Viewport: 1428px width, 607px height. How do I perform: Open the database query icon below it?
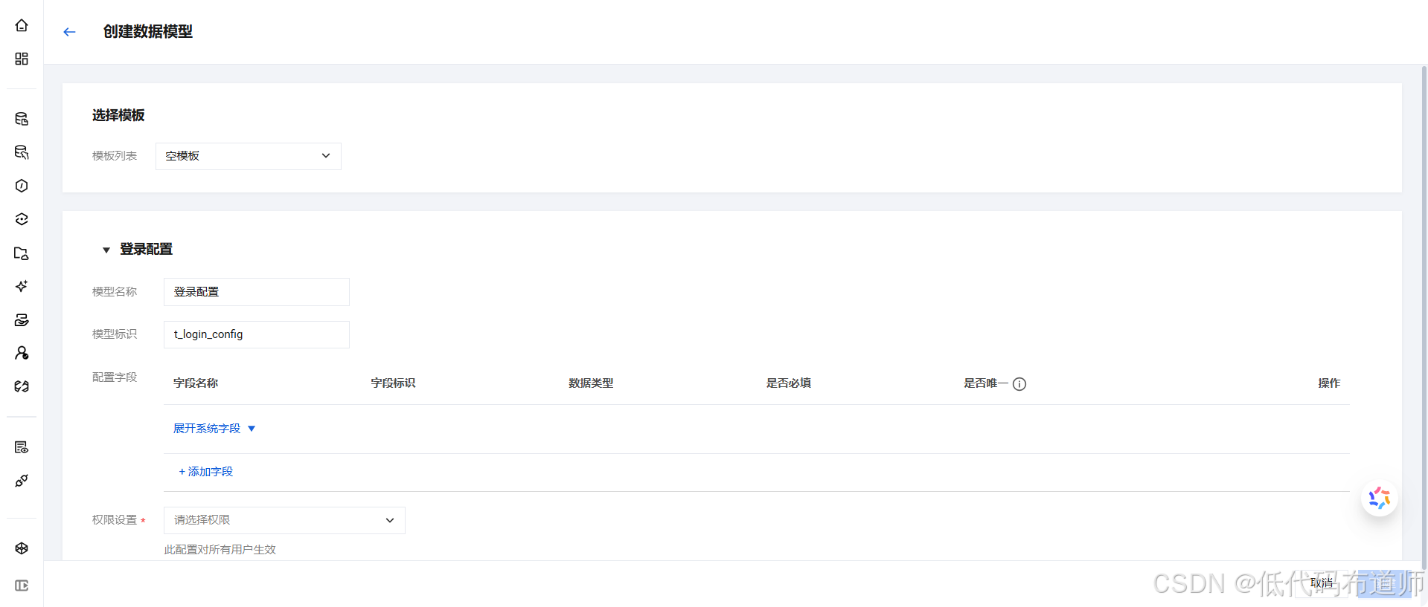click(x=22, y=152)
